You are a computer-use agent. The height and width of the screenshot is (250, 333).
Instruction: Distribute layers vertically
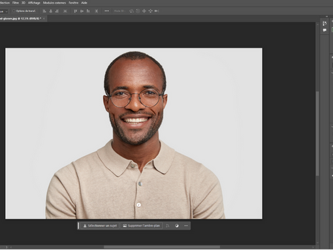[x=97, y=11]
